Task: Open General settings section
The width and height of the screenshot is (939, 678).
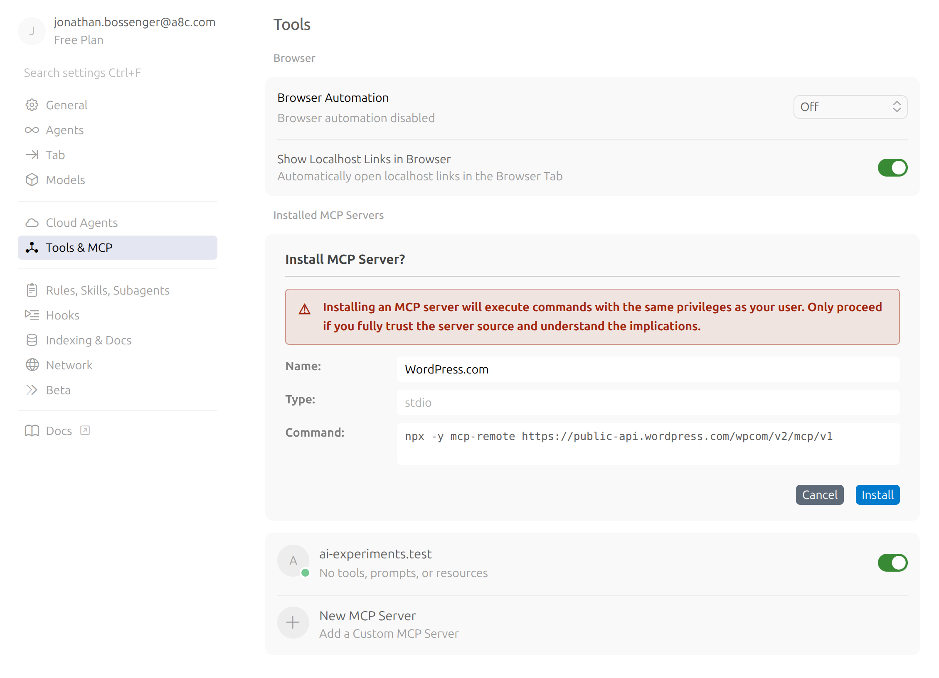Action: 118,105
